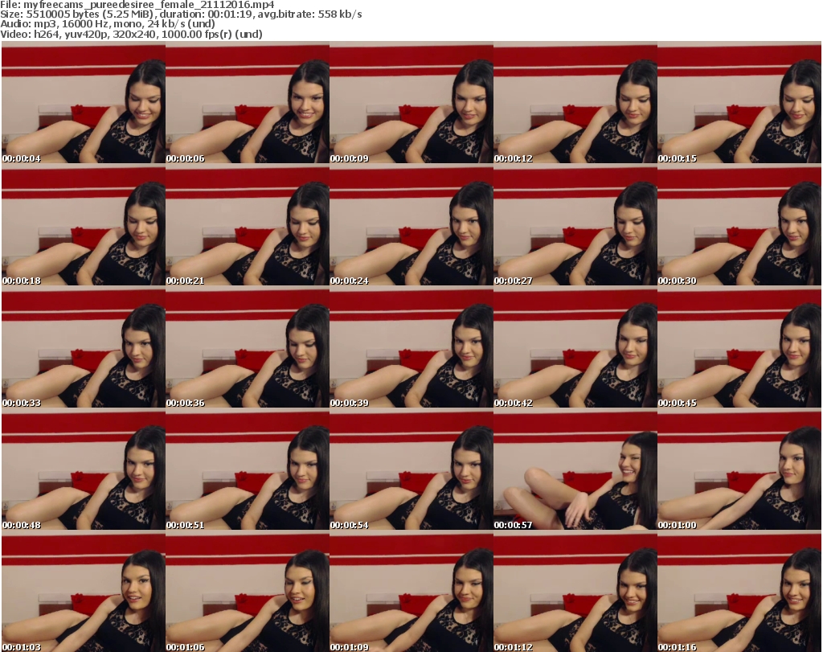Select the thumbnail frame at 00:01:09

click(411, 591)
